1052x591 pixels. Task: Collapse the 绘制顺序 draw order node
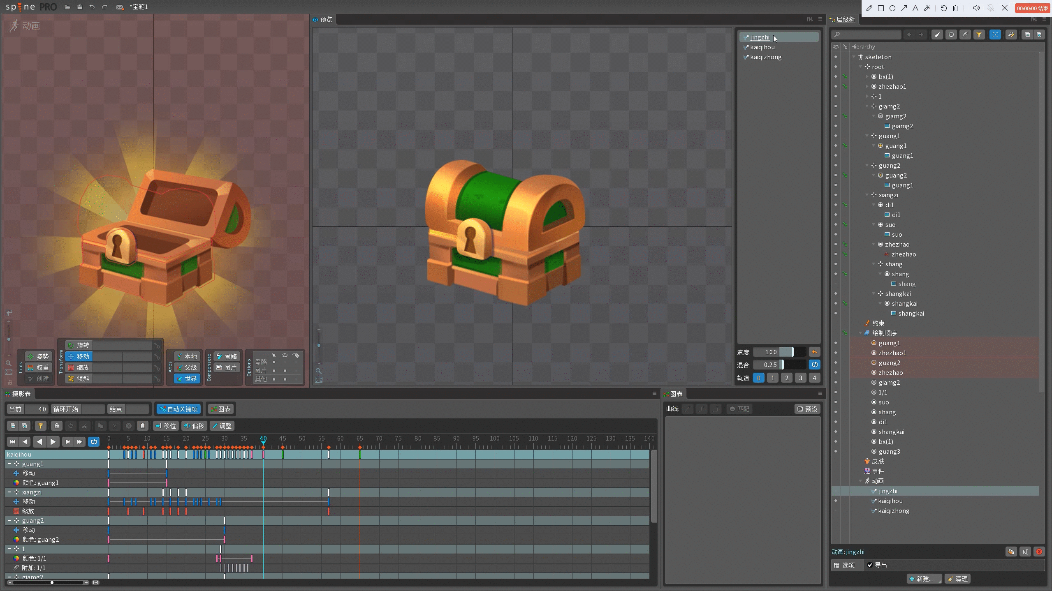tap(860, 333)
